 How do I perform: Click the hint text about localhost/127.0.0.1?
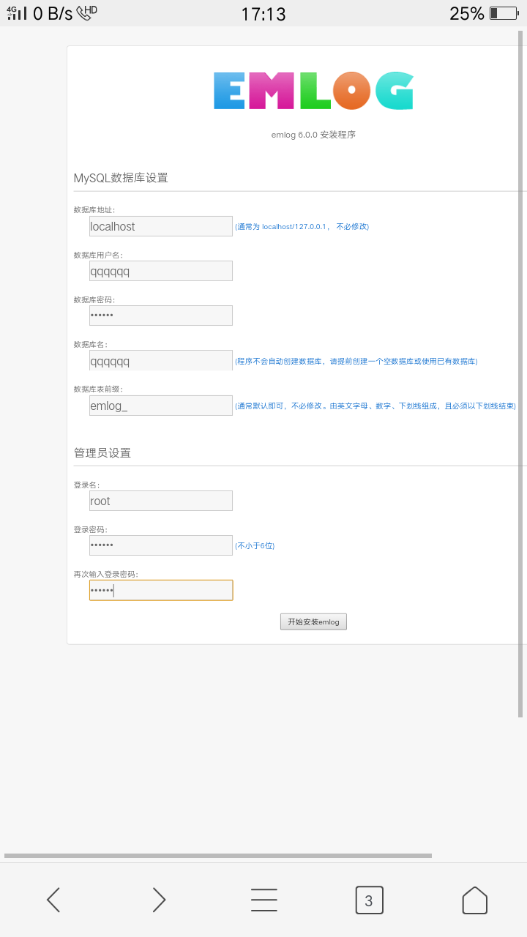(302, 227)
